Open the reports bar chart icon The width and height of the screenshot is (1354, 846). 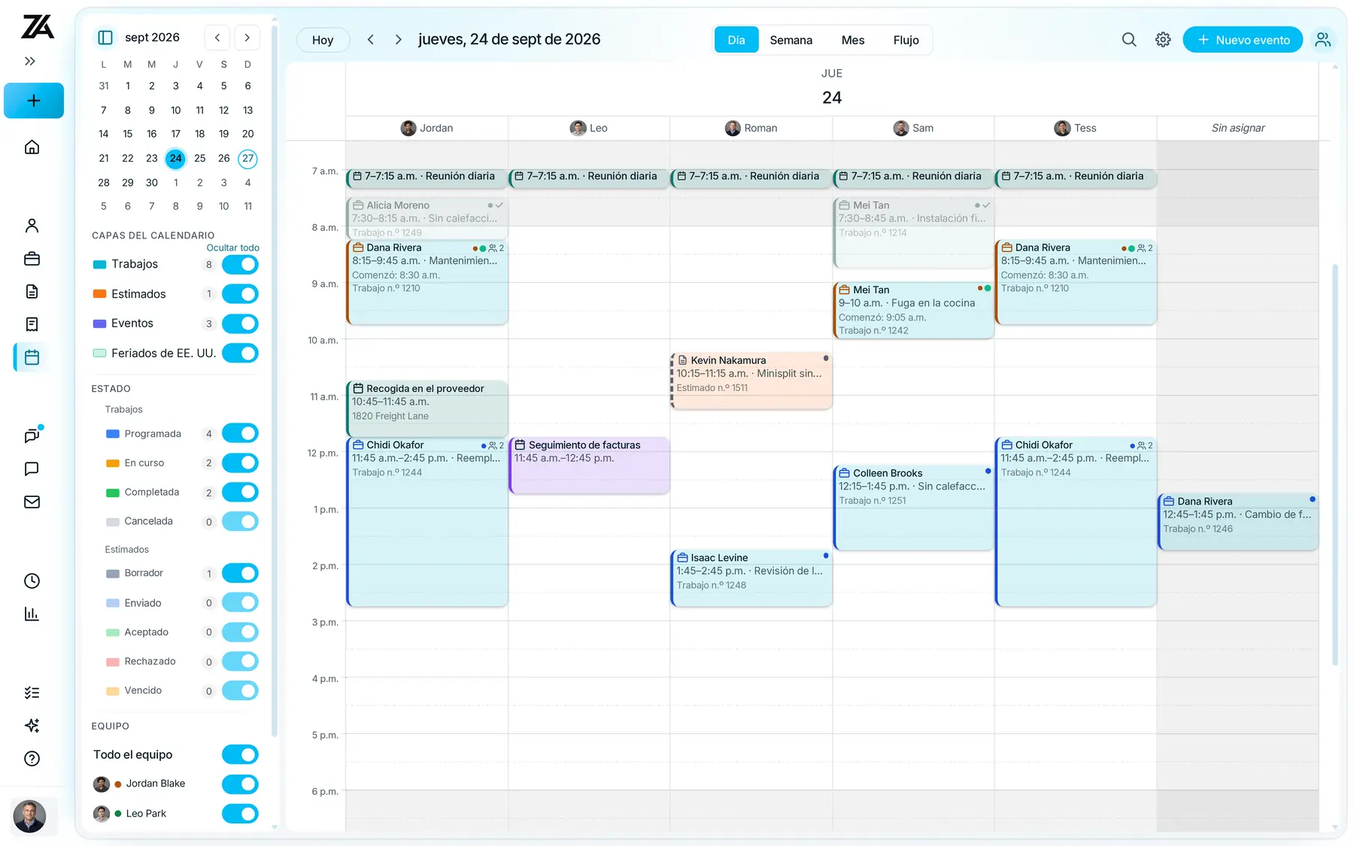32,614
